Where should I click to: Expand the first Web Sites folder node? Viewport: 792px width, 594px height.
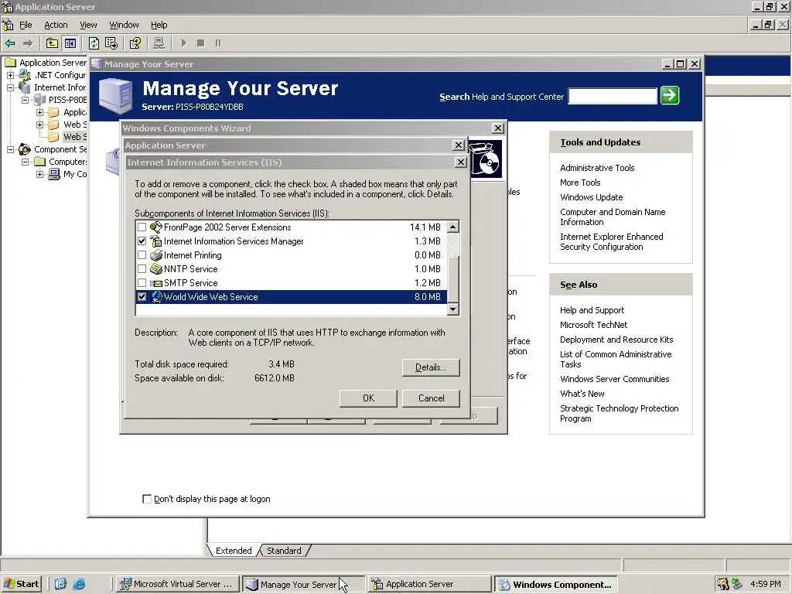click(x=39, y=125)
